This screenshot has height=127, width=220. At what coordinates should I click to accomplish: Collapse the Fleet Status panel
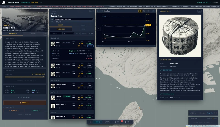click(215, 113)
